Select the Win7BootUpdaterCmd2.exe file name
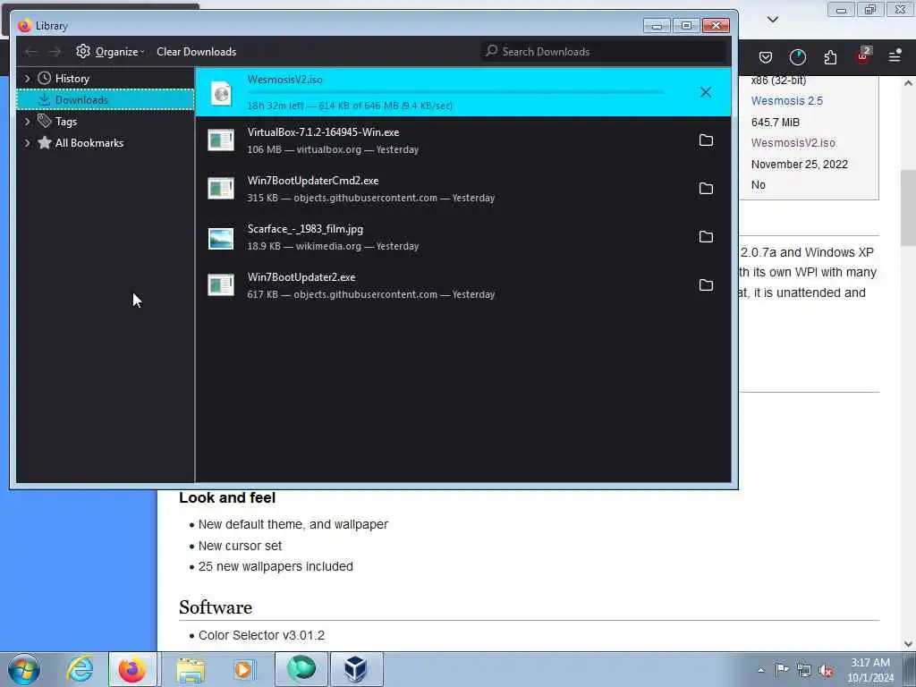 [x=313, y=181]
